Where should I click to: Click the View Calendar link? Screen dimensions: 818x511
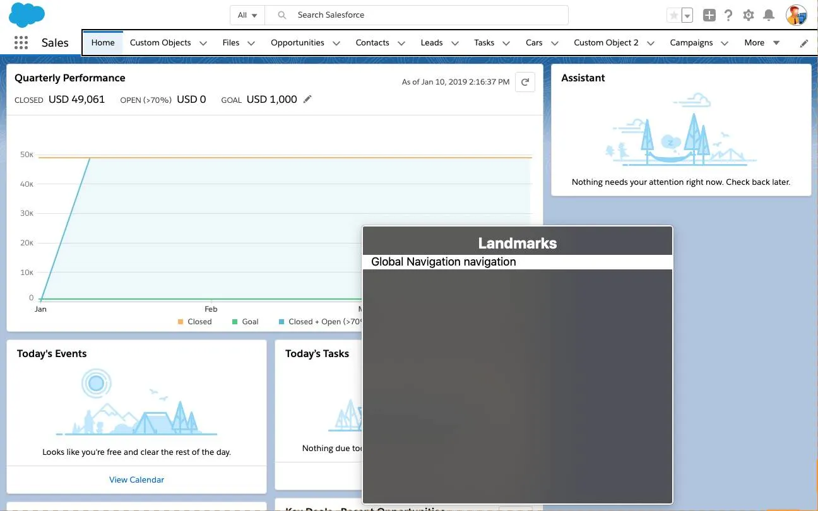click(136, 479)
